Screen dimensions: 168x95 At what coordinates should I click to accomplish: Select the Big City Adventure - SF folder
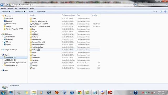(40, 21)
